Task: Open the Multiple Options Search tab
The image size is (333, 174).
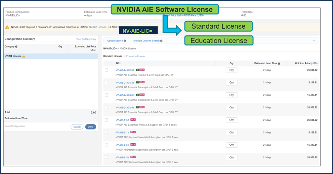Action: click(x=146, y=41)
